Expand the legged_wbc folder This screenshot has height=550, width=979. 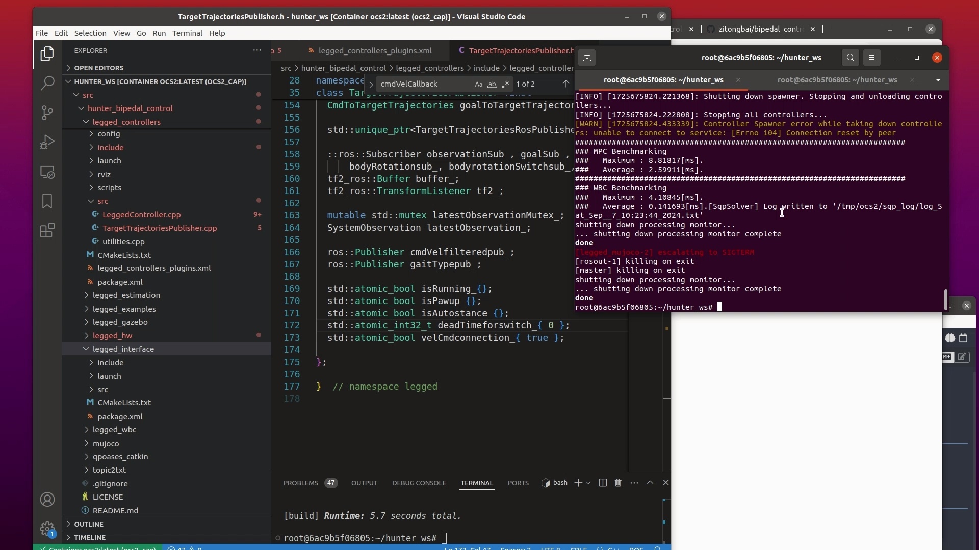click(x=114, y=429)
